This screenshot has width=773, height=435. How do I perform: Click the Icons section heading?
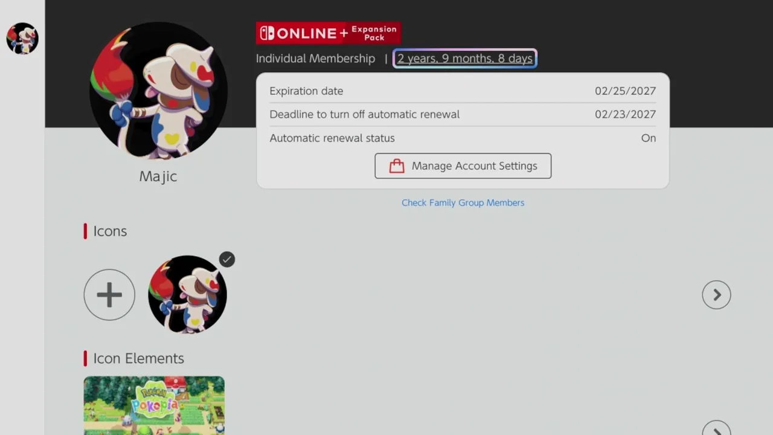(109, 231)
